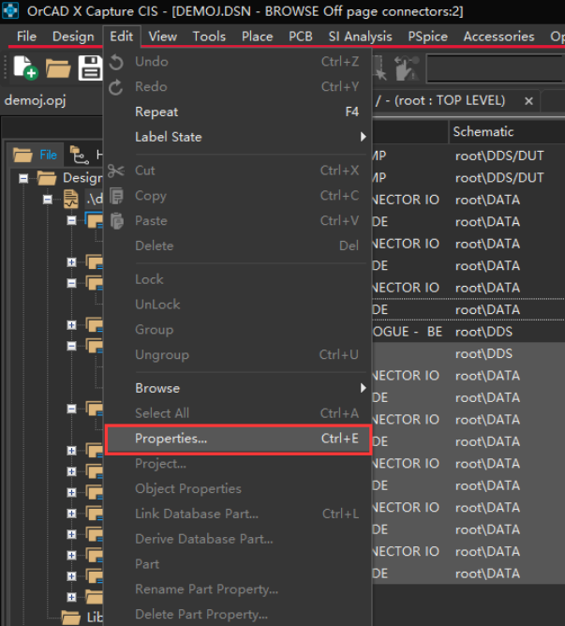Select the Design Resources folder icon
The width and height of the screenshot is (565, 626).
(47, 178)
